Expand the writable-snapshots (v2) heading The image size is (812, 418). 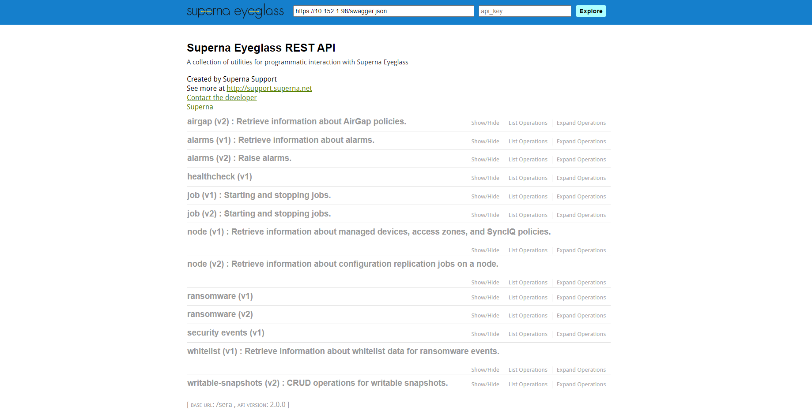coord(317,383)
